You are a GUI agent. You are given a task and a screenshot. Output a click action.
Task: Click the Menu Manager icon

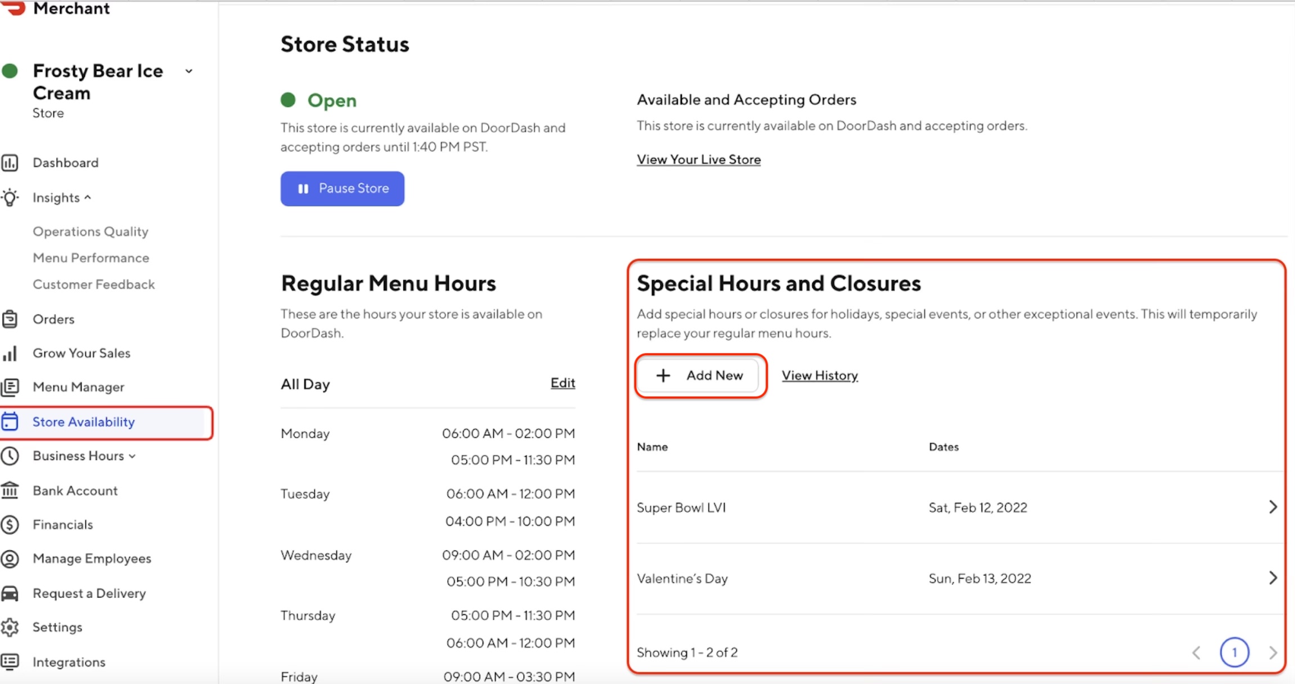[x=10, y=387]
